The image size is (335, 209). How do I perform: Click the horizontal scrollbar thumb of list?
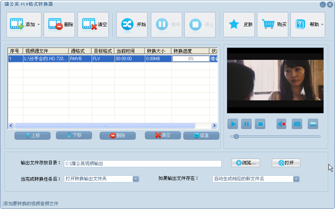point(105,125)
